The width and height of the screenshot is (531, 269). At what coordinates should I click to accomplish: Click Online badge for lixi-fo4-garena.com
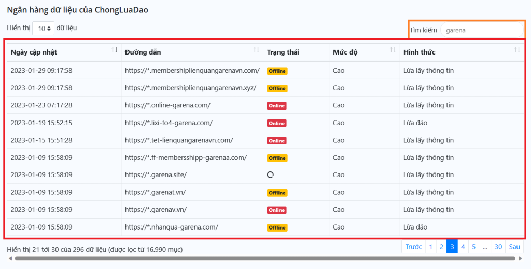tap(277, 123)
